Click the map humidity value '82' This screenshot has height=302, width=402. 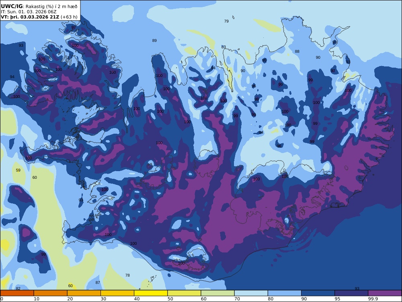[x=18, y=289]
